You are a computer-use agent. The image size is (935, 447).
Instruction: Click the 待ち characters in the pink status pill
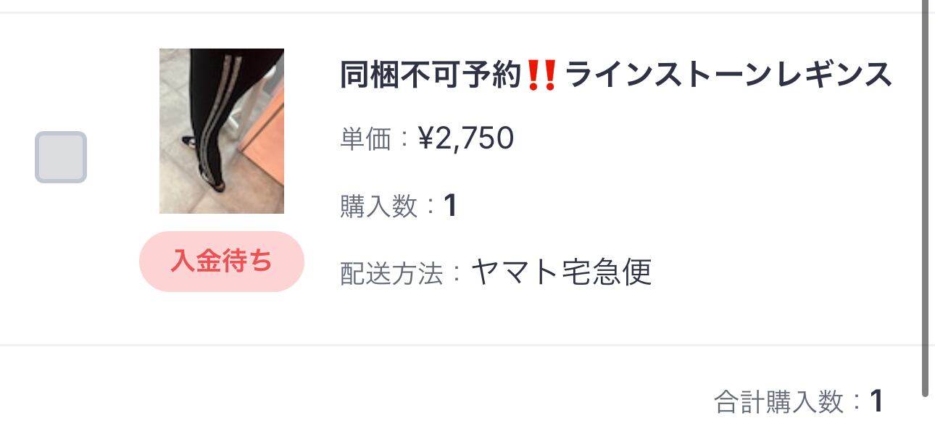point(247,262)
